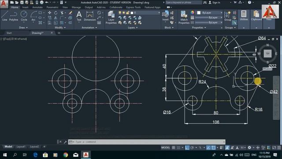Screen dimensions: 282x159
Task: Activate the Rotate tool
Action: 56,13
